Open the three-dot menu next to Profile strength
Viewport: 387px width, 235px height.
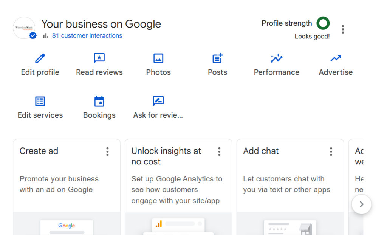point(343,29)
